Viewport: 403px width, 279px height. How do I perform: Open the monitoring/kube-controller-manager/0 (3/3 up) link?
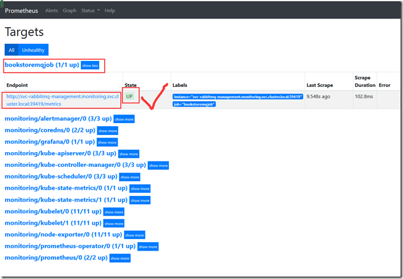pyautogui.click(x=75, y=165)
